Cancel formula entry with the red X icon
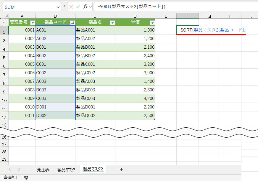This screenshot has width=258, height=181. (71, 6)
